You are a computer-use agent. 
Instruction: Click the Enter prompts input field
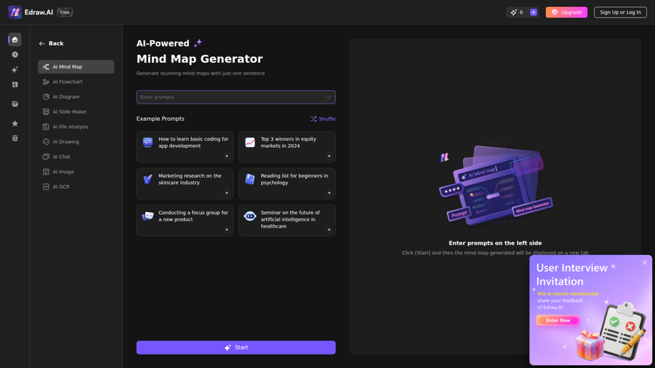pos(235,97)
